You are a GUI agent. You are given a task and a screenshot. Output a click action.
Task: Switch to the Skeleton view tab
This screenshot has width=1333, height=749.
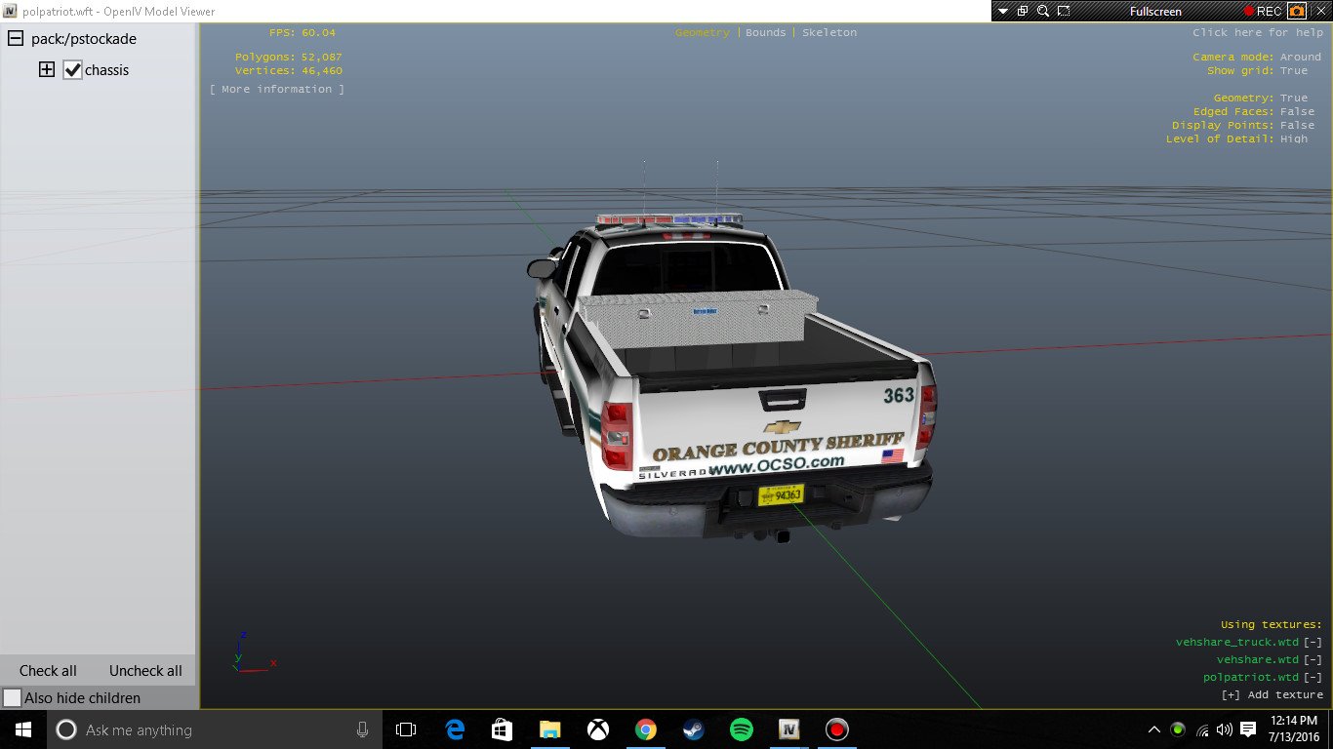(828, 32)
